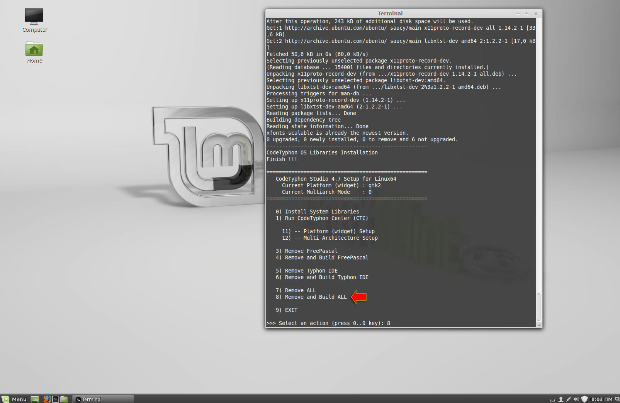
Task: Open the Mint Menu button
Action: (14, 399)
